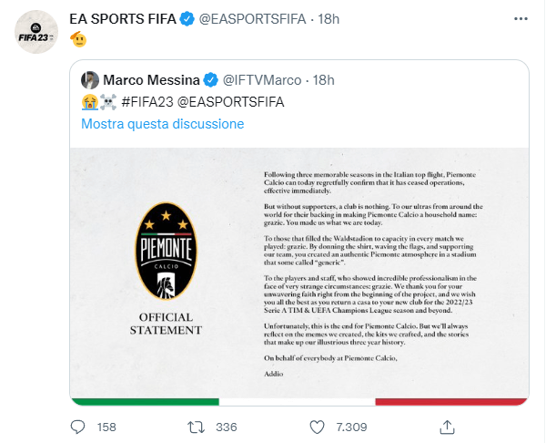Open the three-dot more options menu
This screenshot has width=546, height=443.
tap(518, 18)
